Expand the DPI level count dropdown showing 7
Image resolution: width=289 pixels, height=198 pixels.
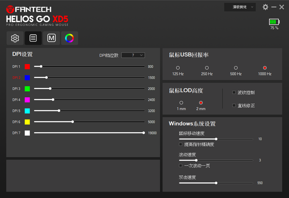[133, 55]
